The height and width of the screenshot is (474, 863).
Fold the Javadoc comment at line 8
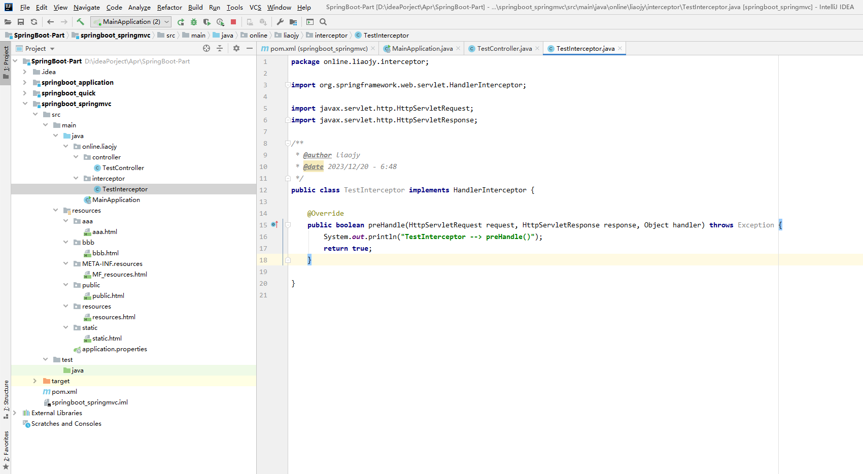pos(288,143)
